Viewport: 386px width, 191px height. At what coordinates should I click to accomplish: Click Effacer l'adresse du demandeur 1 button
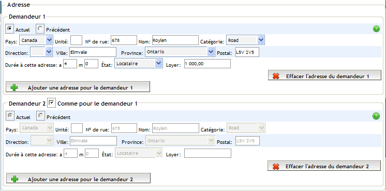tap(324, 76)
